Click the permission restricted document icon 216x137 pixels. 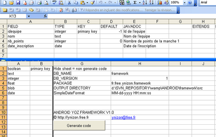[x=25, y=3]
